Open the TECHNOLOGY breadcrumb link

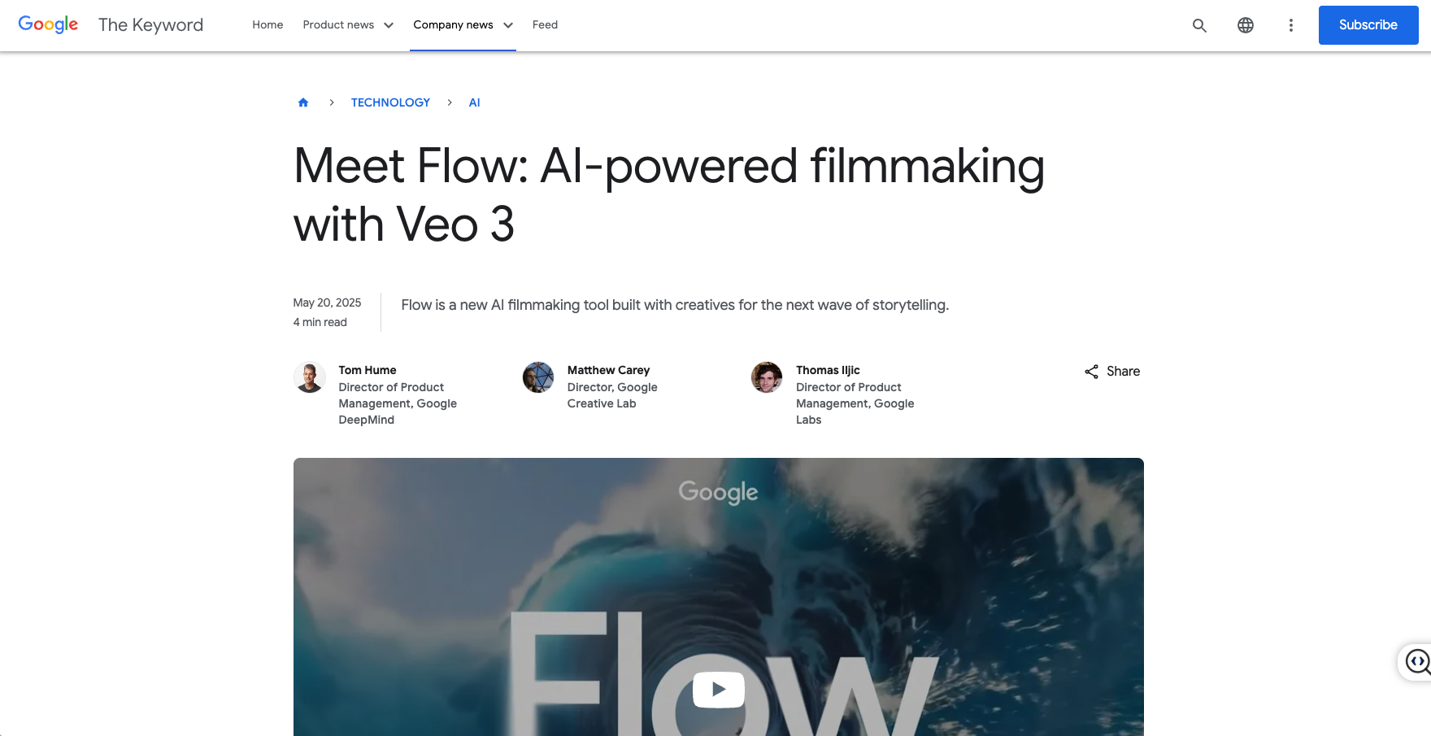click(x=390, y=102)
